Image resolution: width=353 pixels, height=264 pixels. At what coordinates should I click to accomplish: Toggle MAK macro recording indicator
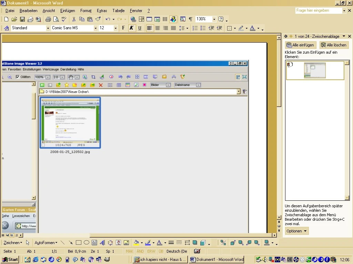[130, 251]
